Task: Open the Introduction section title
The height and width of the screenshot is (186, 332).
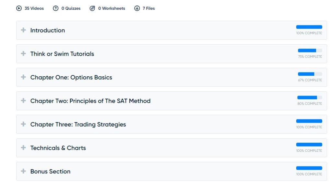Action: pos(48,30)
